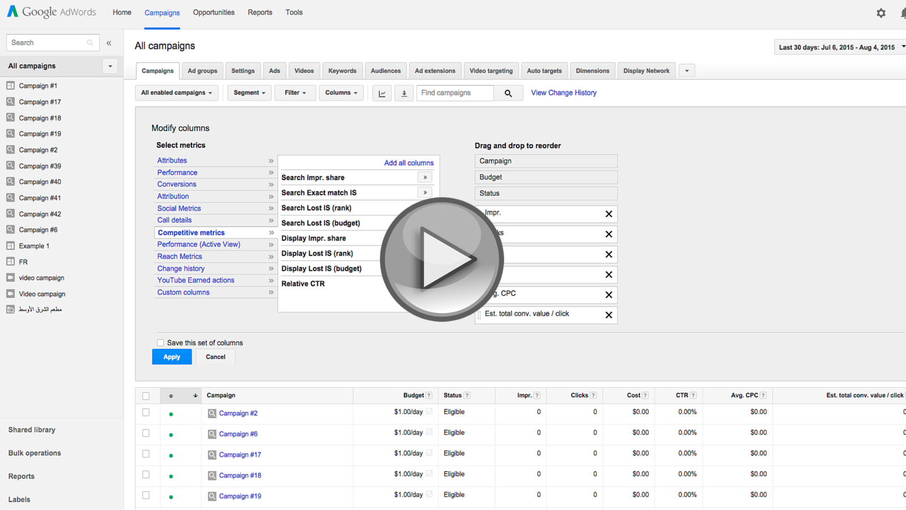Click Campaign #6 row search-type icon in table
Viewport: 906px width, 510px height.
[212, 434]
